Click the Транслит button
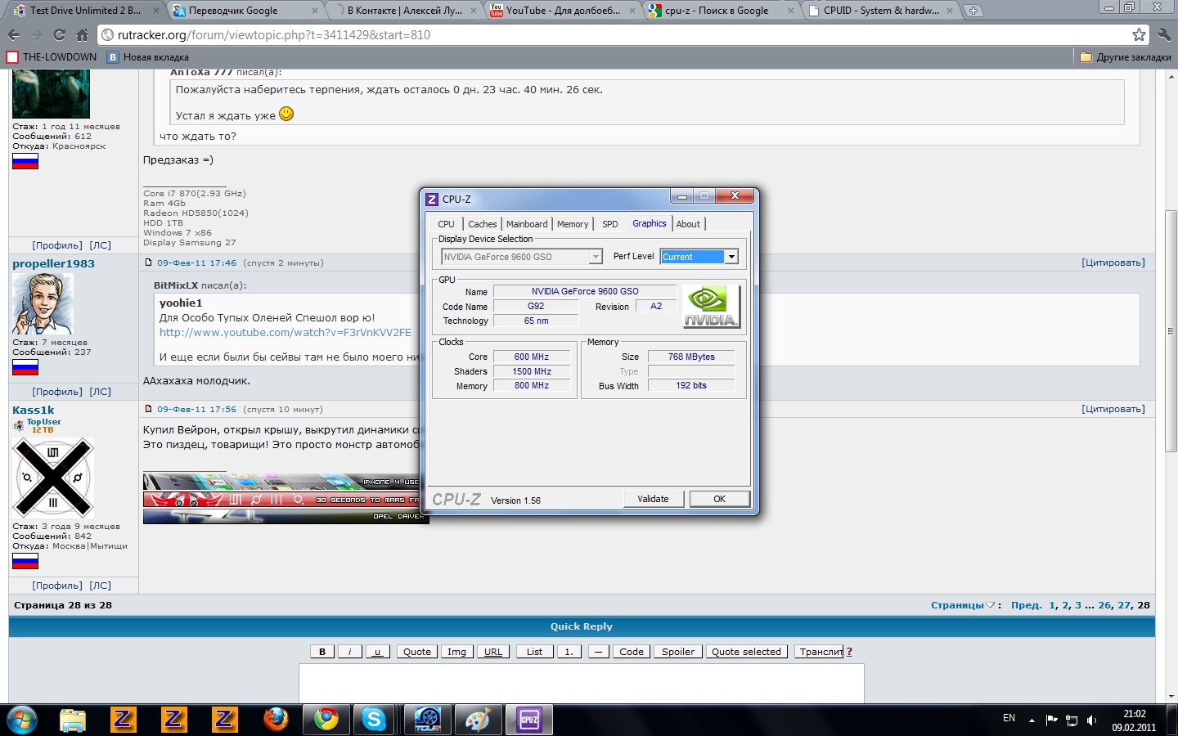 820,652
